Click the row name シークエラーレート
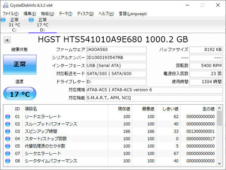226x170 pixels. 43,154
